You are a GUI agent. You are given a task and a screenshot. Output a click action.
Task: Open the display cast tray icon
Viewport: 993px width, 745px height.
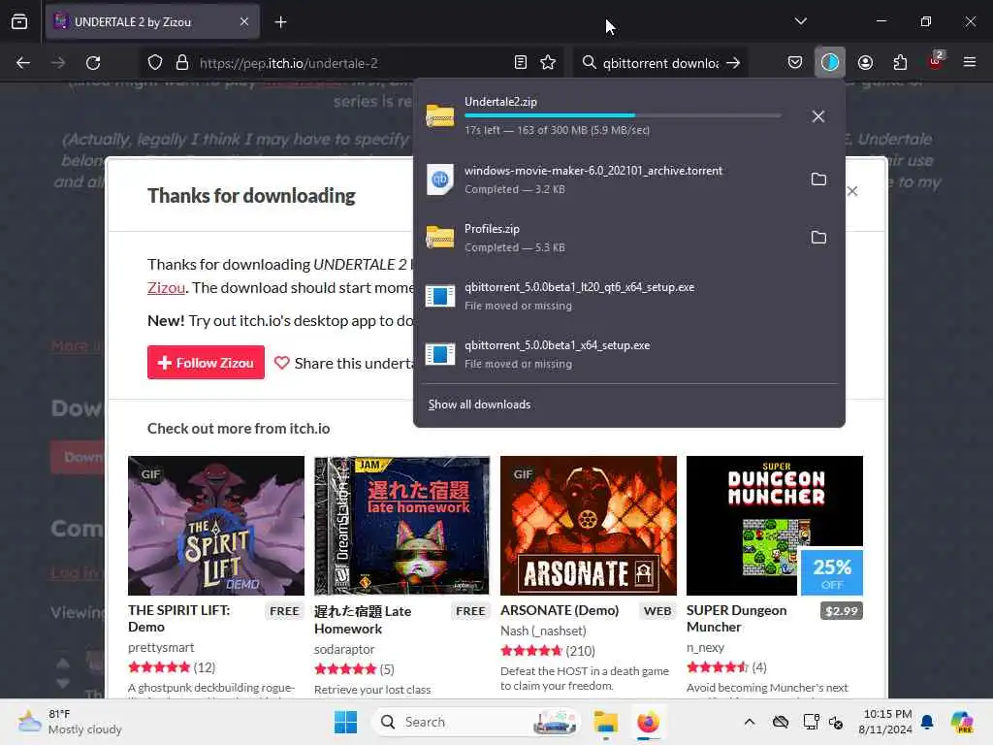pos(812,722)
